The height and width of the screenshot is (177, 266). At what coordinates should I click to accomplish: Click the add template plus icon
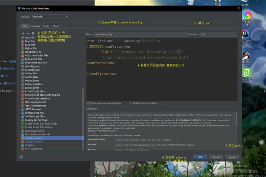pyautogui.click(x=23, y=33)
